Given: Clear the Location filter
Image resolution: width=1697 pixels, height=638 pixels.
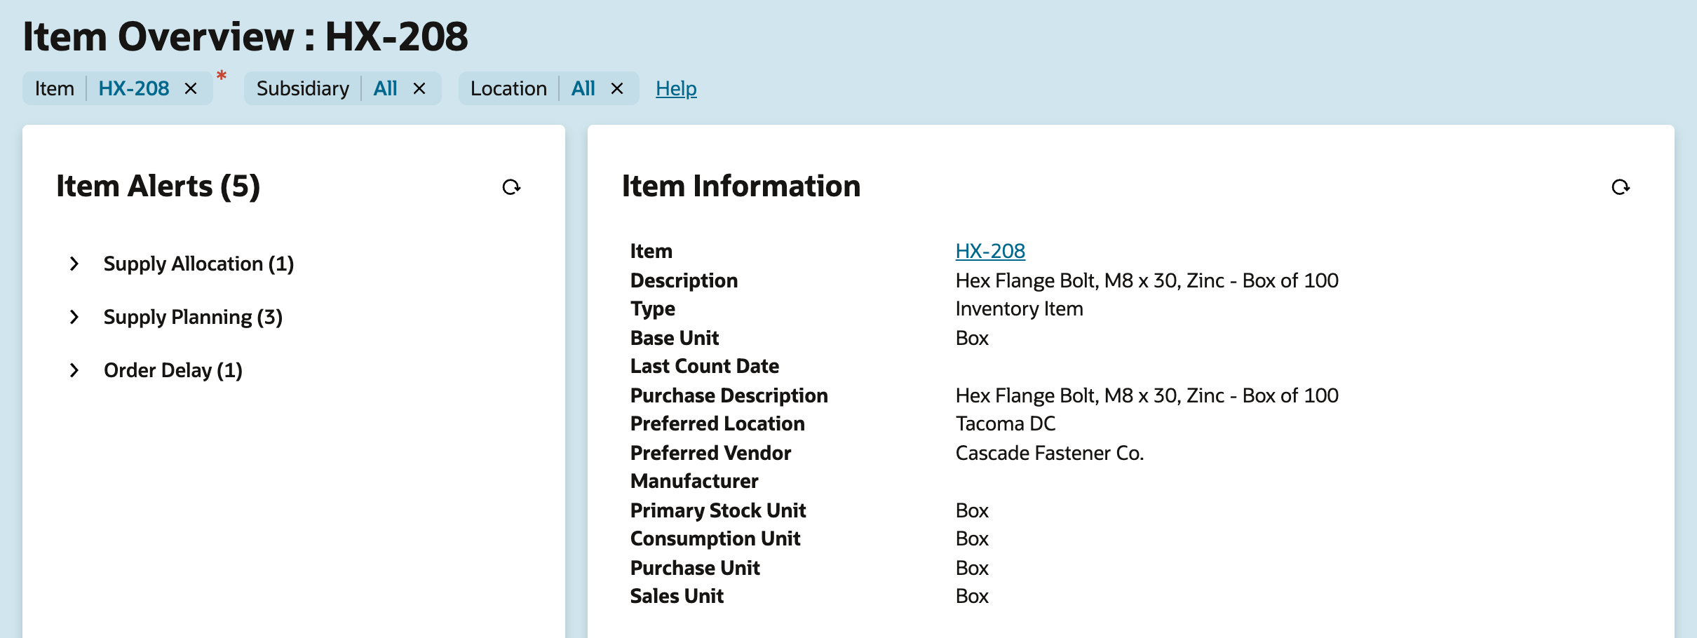Looking at the screenshot, I should tap(617, 88).
